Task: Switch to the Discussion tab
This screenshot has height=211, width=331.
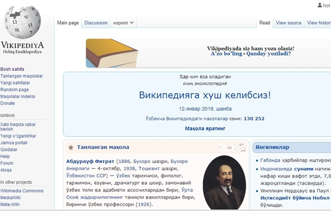Action: click(96, 23)
